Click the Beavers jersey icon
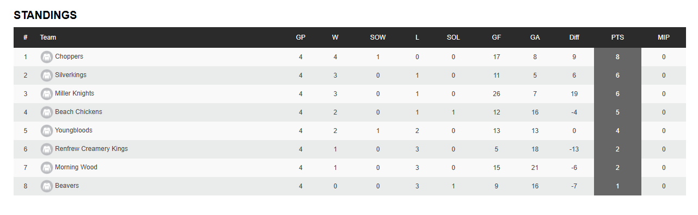 (47, 186)
